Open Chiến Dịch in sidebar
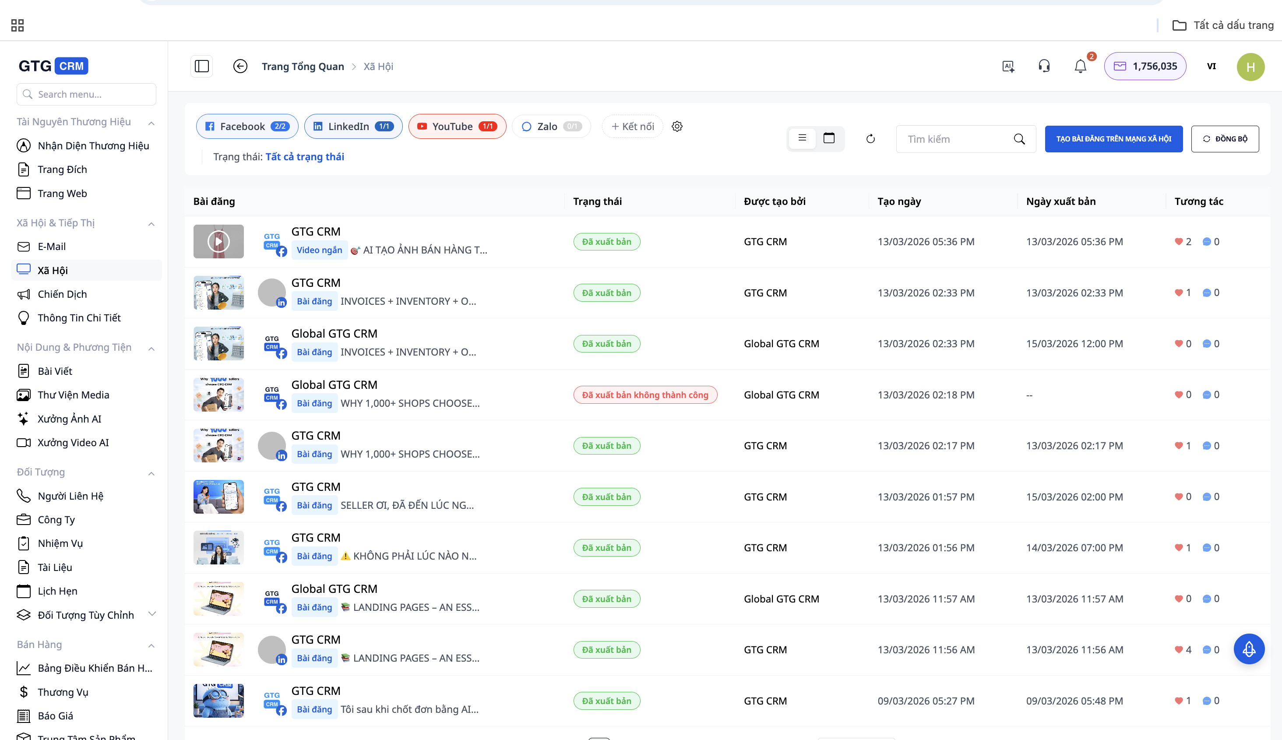 [x=62, y=294]
